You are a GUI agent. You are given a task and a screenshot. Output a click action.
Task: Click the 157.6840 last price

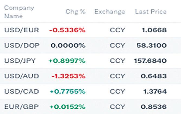tap(150, 61)
